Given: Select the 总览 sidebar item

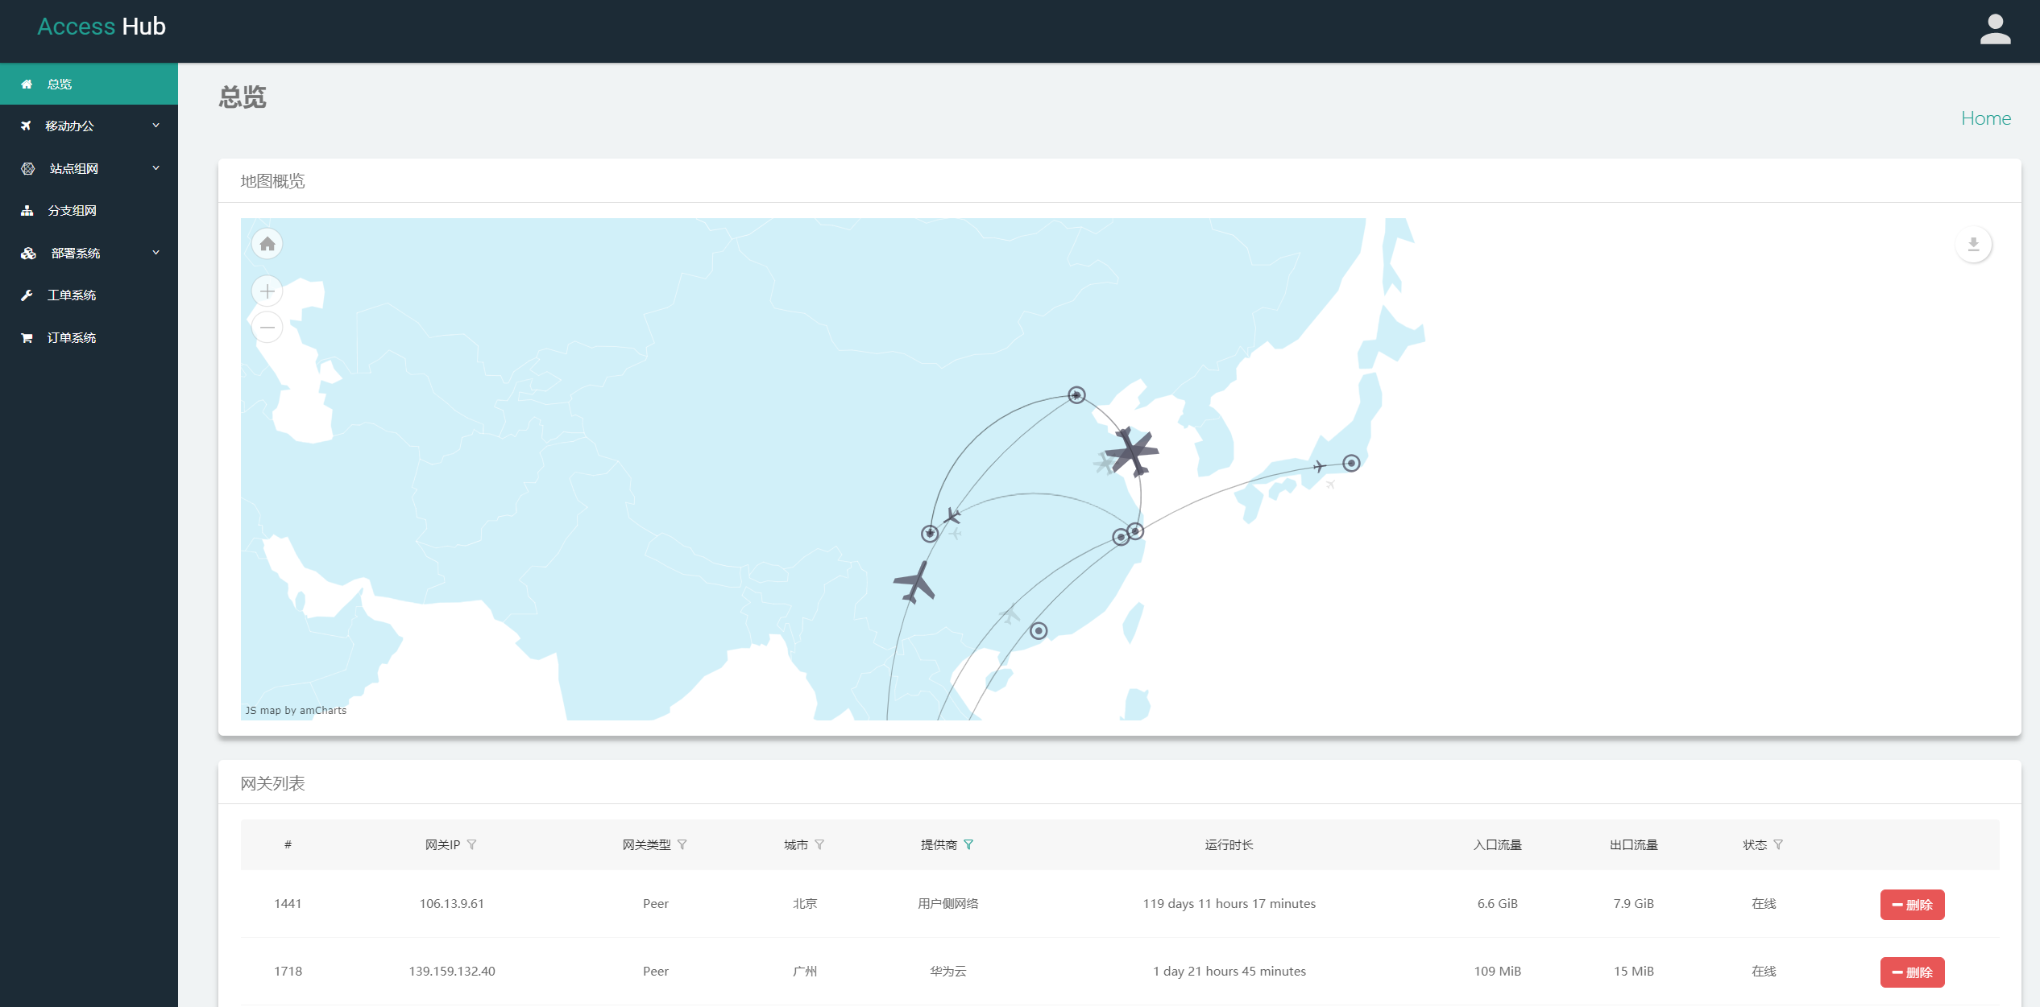Looking at the screenshot, I should pos(89,84).
